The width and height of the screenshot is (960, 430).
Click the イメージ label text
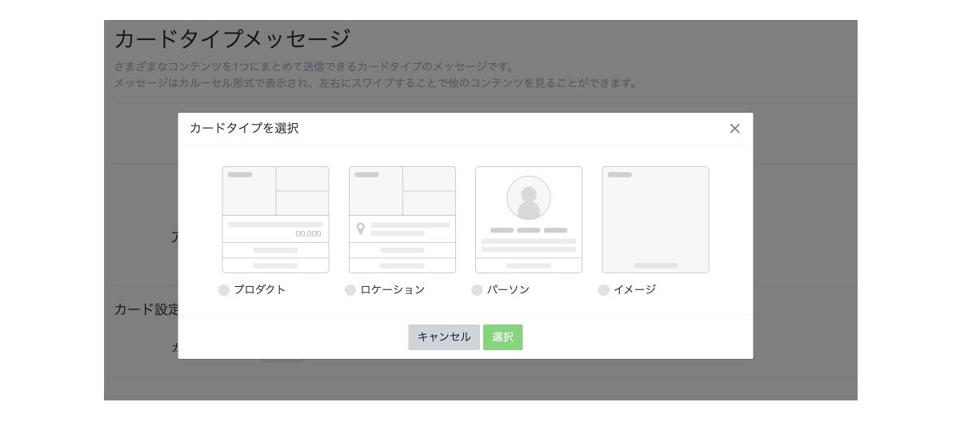pos(634,289)
